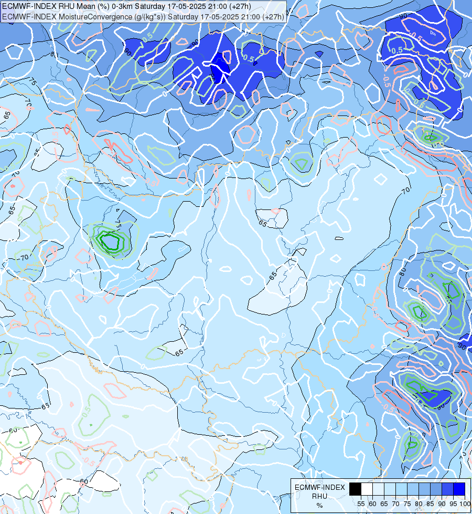Click the 70-75 light blue legend swatch
This screenshot has height=514, width=472.
tap(401, 489)
